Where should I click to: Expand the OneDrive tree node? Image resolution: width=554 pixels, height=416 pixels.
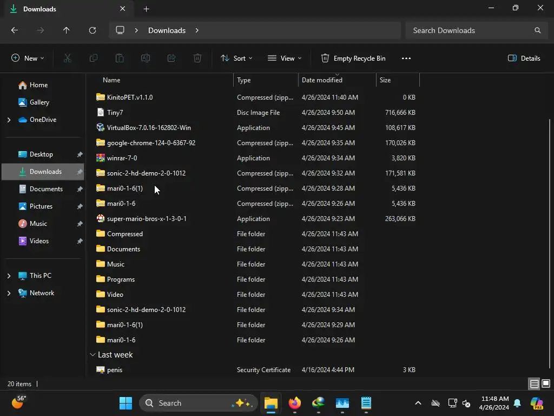(x=9, y=120)
